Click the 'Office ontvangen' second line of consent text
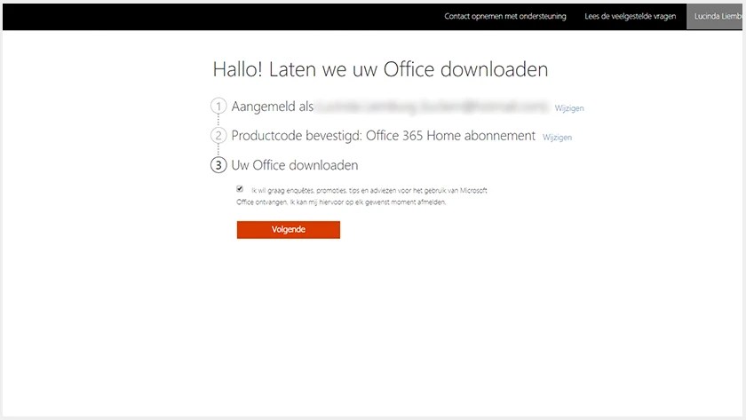 (341, 202)
